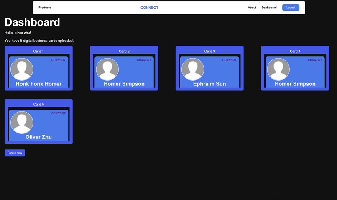Click the Homer Simpson name on Card 4
Image resolution: width=337 pixels, height=200 pixels.
295,84
